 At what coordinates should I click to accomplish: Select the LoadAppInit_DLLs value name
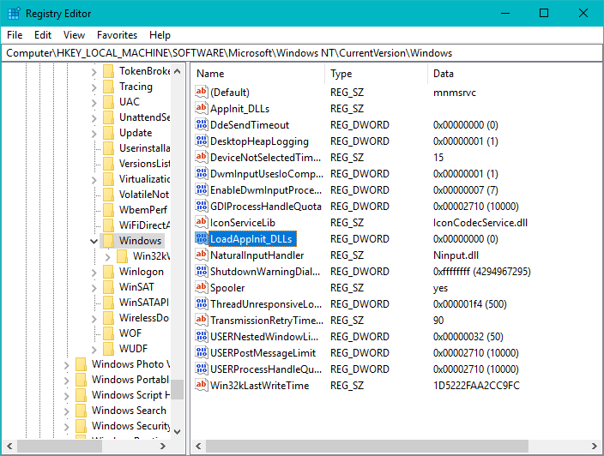coord(251,239)
